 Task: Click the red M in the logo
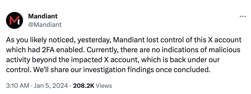coord(13,20)
